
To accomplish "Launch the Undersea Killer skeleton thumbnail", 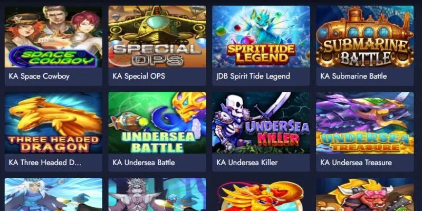I will tap(261, 123).
